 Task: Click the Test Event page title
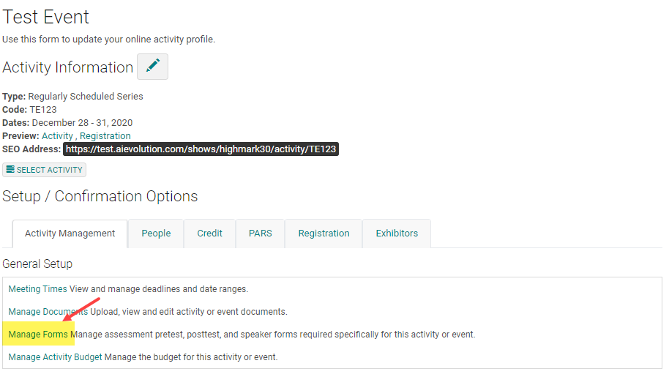pyautogui.click(x=45, y=17)
